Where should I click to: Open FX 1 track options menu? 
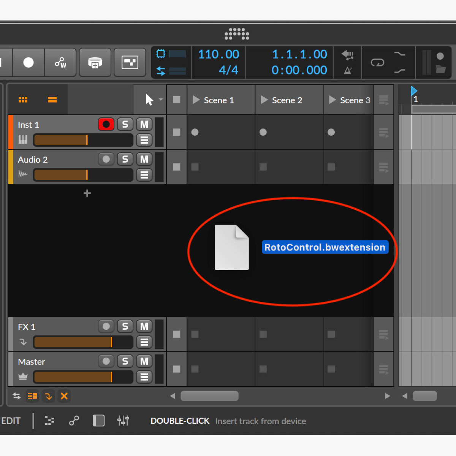pos(144,342)
